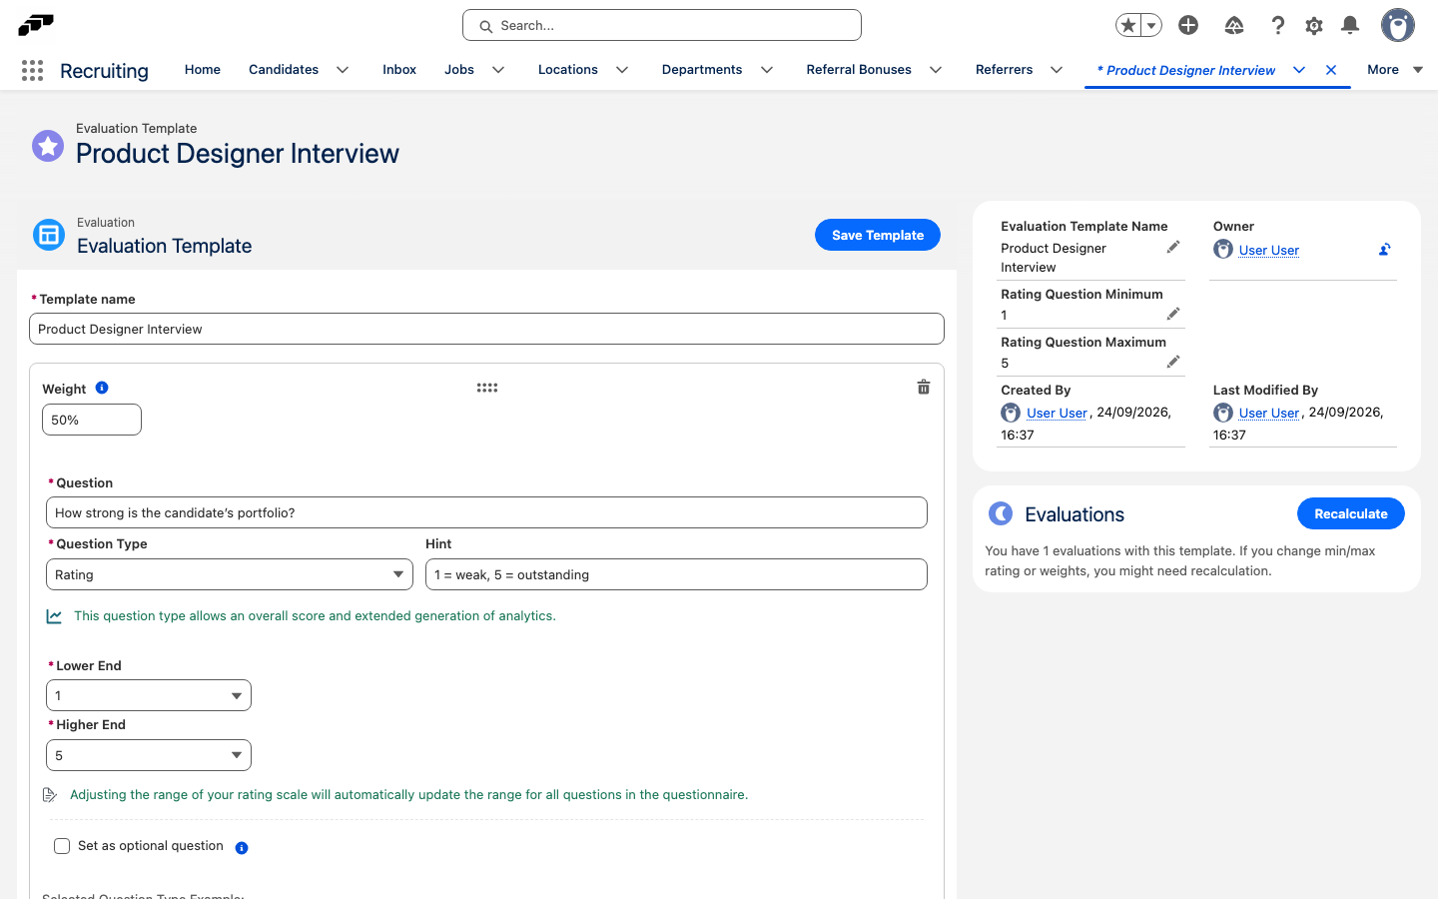
Task: Click the Created By avatar icon
Action: click(1011, 413)
